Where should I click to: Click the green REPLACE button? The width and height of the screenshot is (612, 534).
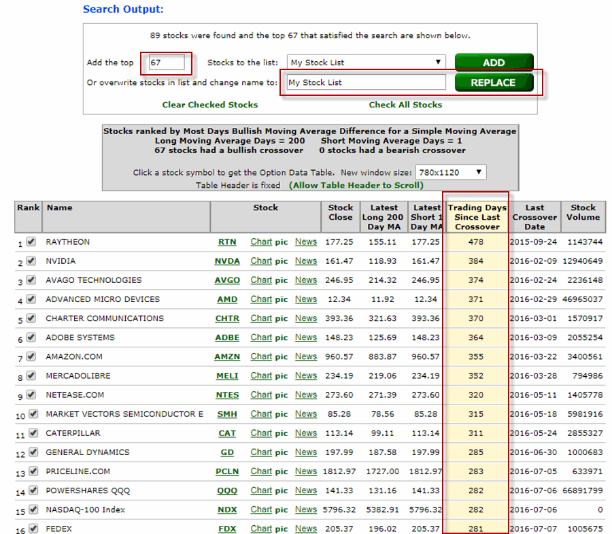click(494, 82)
